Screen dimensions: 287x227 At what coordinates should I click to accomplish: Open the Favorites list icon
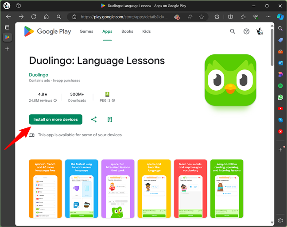(x=243, y=17)
